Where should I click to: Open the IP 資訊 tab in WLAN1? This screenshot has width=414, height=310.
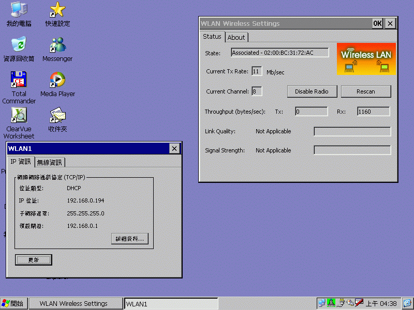click(21, 162)
